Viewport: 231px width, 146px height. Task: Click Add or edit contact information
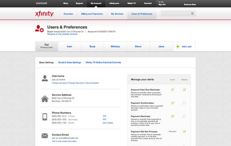(x=64, y=141)
